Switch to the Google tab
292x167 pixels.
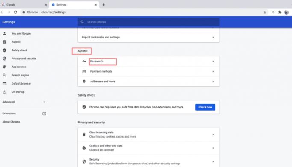24,5
